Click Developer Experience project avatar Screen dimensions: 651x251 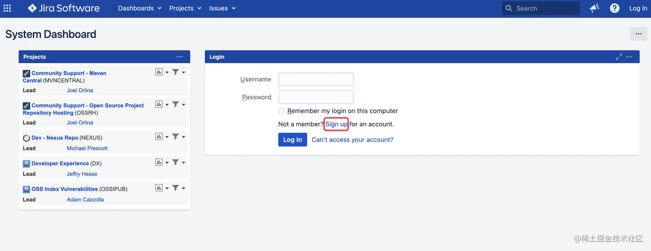(26, 164)
